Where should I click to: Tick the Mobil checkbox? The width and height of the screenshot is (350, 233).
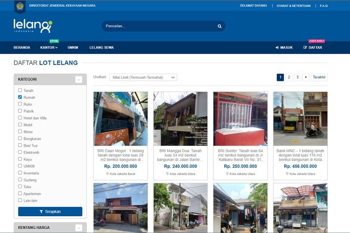[20, 124]
